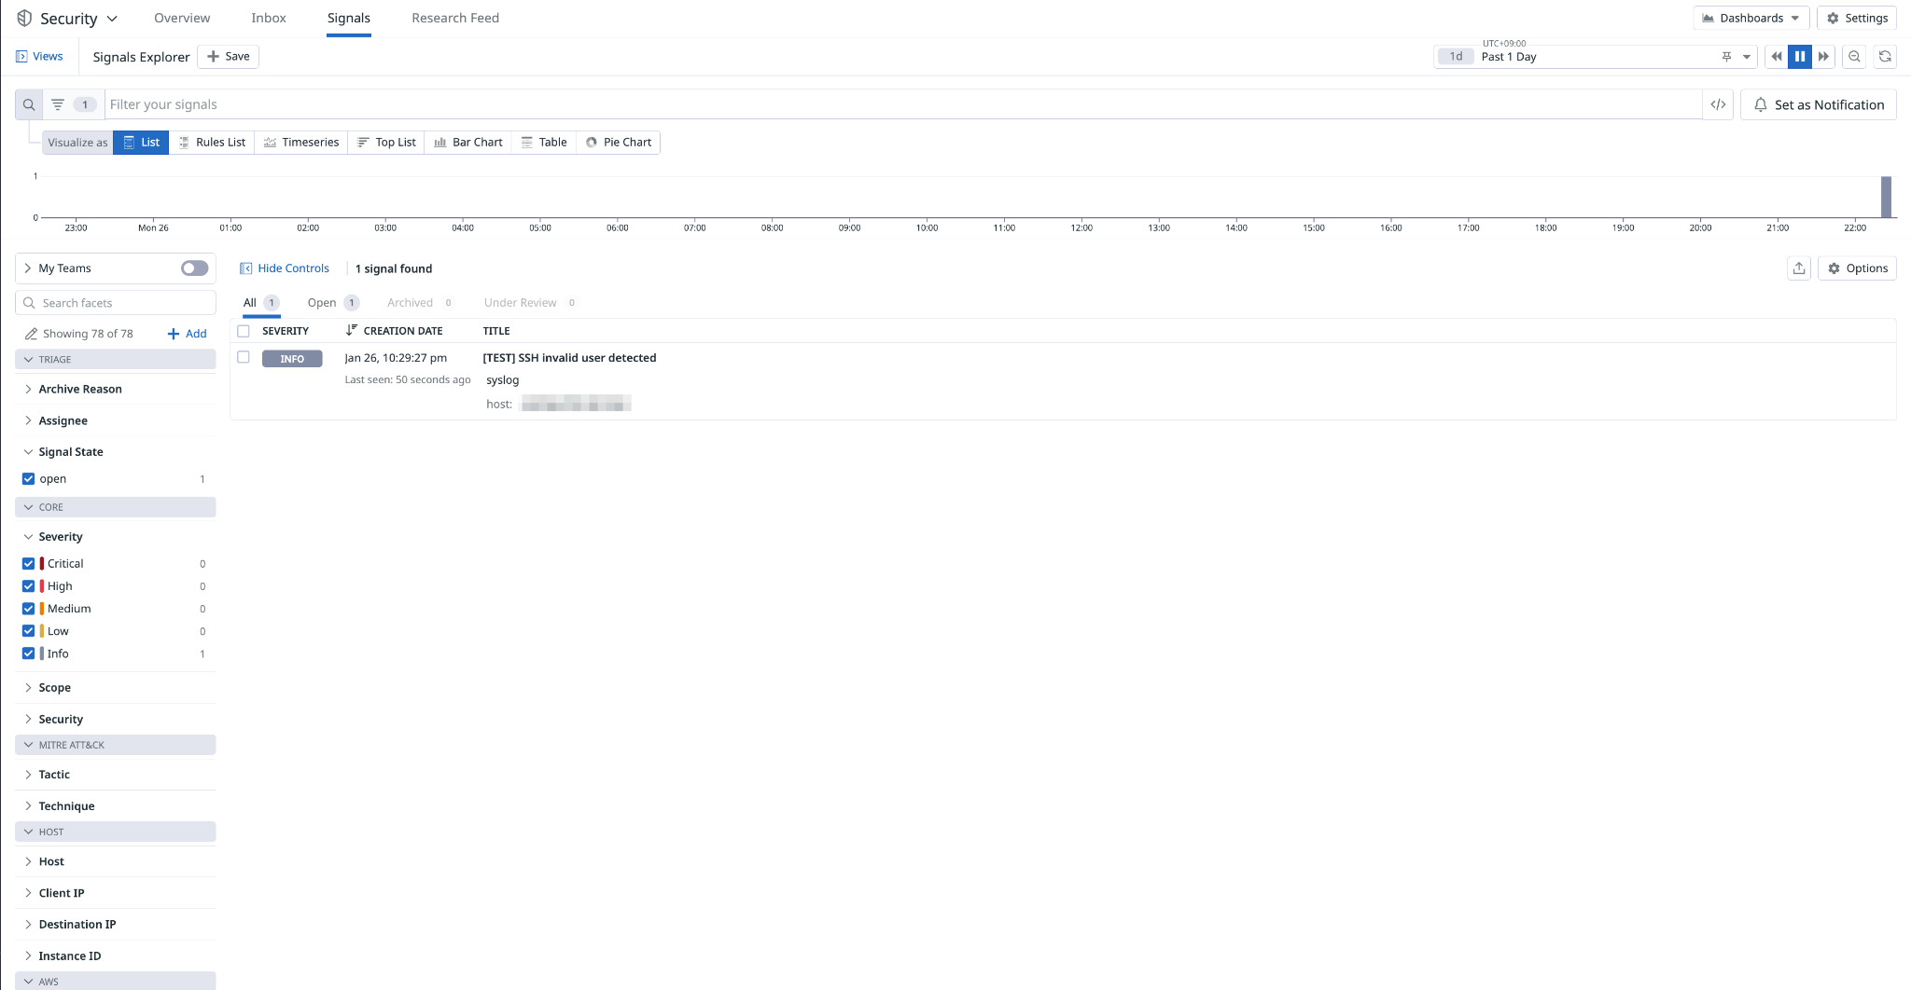Step time range forward with fast-forward icon
The height and width of the screenshot is (990, 1911).
(x=1823, y=57)
